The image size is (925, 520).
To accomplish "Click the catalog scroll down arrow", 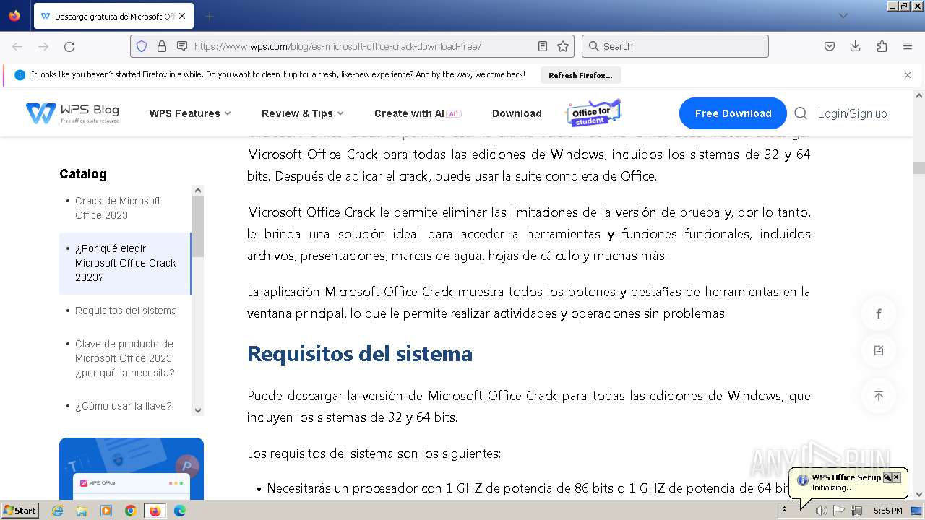I will coord(198,410).
